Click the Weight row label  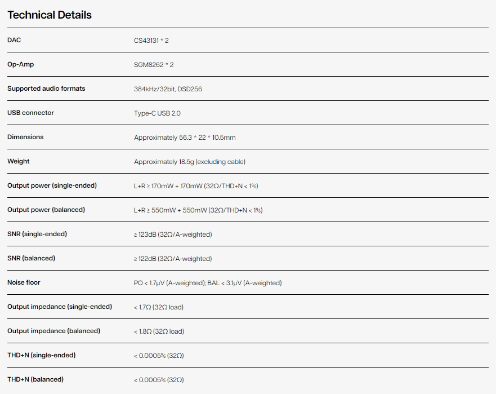pyautogui.click(x=18, y=161)
